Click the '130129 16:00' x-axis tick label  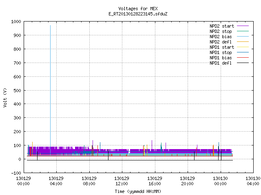pos(155,181)
